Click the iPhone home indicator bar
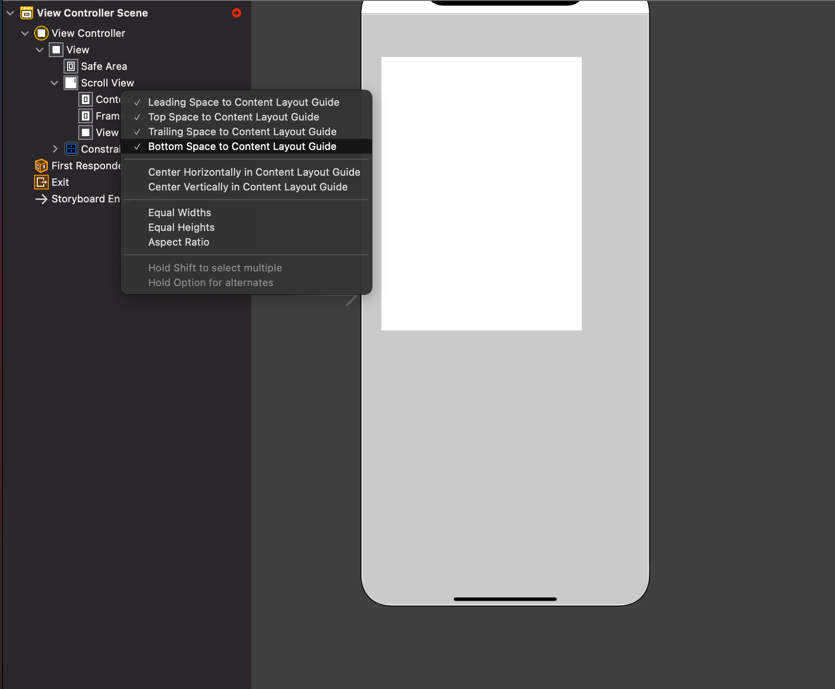The height and width of the screenshot is (689, 835). coord(505,599)
